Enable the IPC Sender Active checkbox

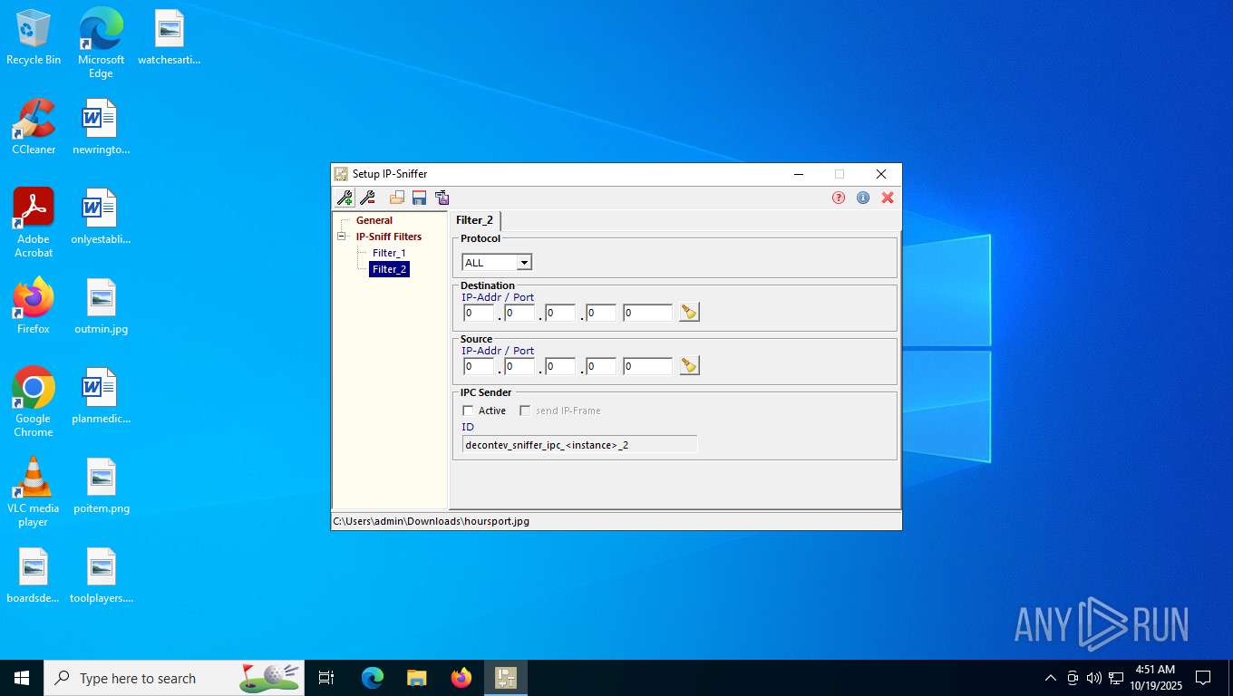pos(468,411)
